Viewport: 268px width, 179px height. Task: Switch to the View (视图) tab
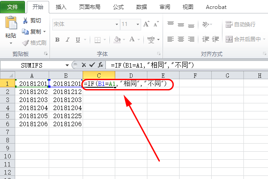[x=188, y=7]
